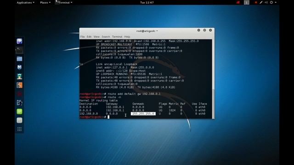Open the Terminal menu in menubar
294x165 pixels.
click(117, 37)
